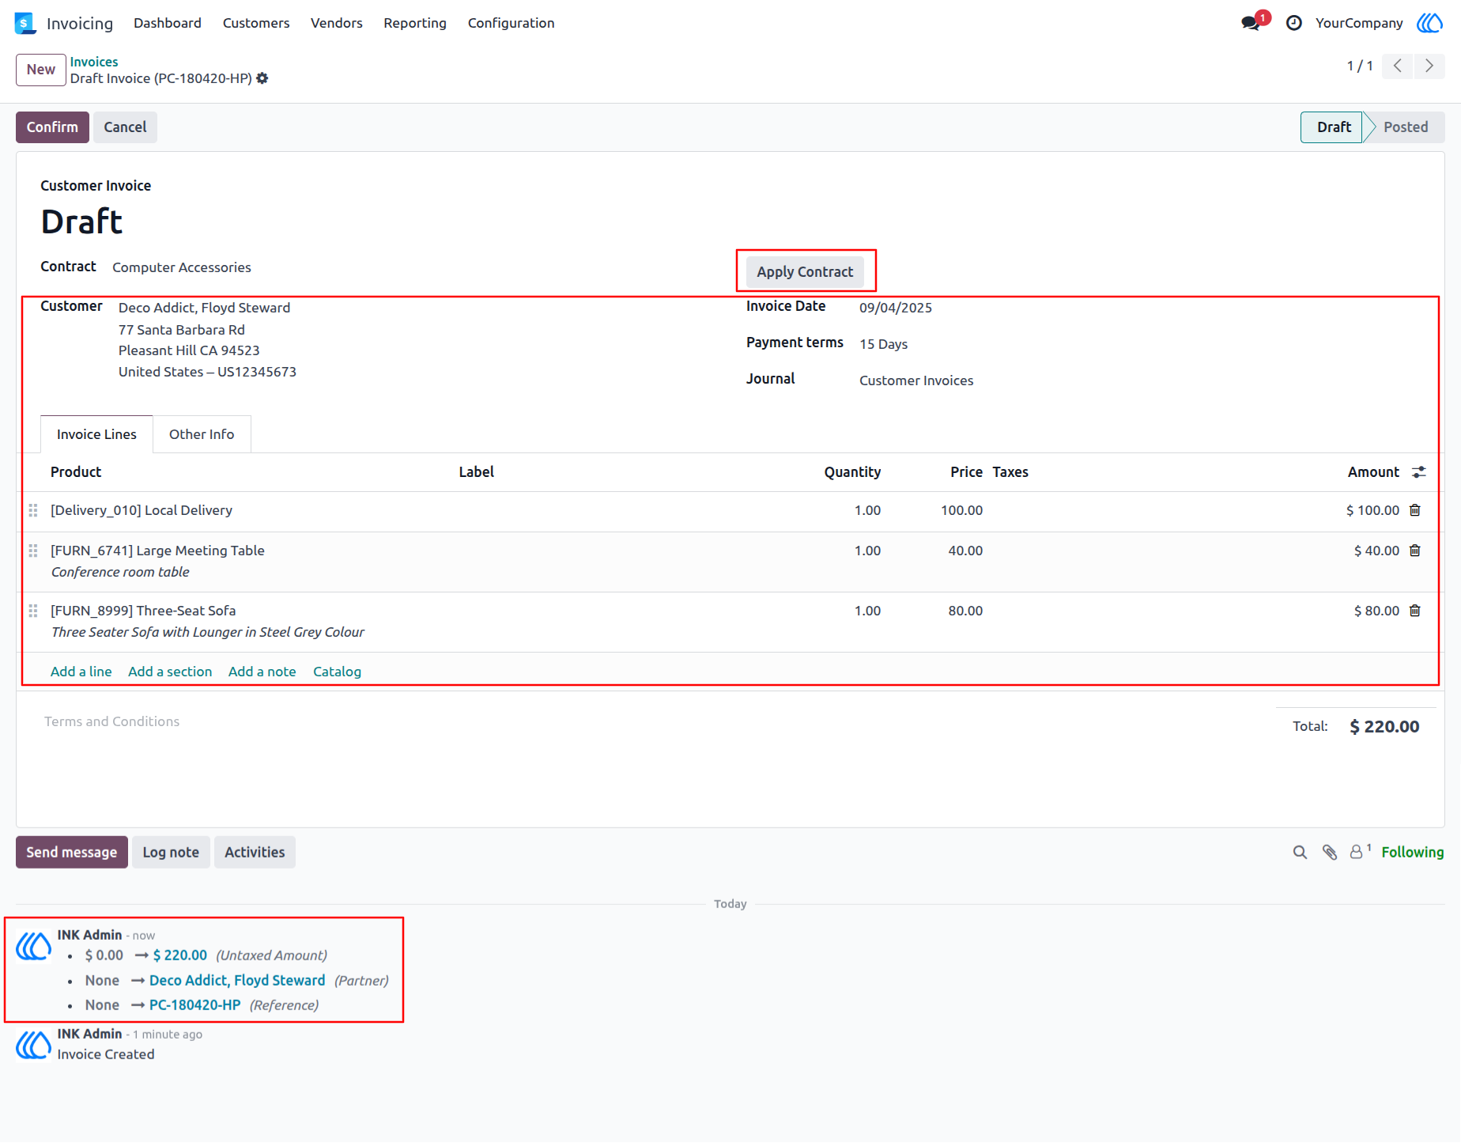
Task: Open the Payment terms 15 Days field
Action: [884, 344]
